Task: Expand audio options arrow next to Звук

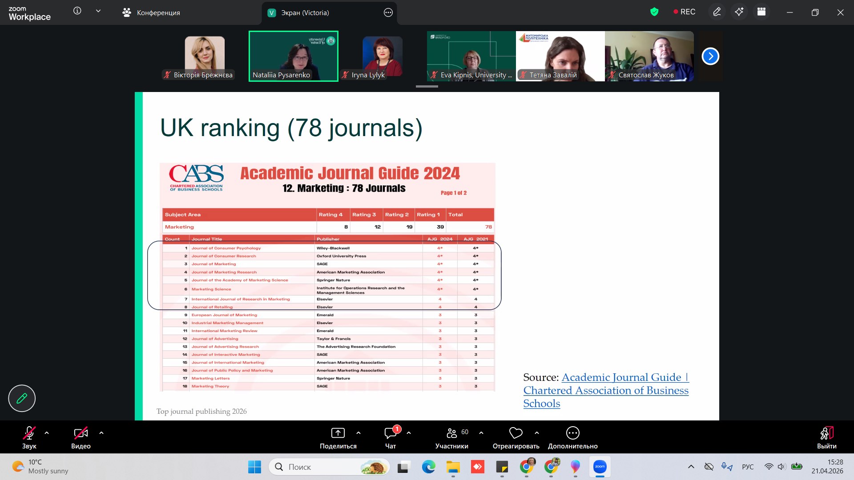Action: click(47, 432)
